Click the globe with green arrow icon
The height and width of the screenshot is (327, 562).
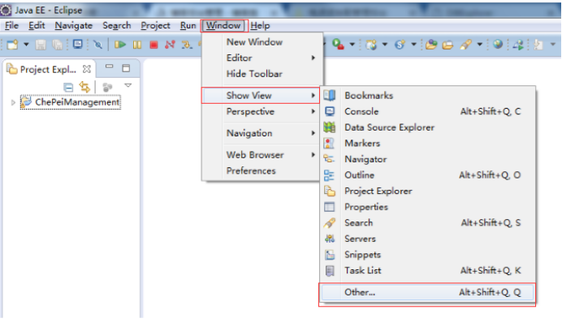coord(518,45)
